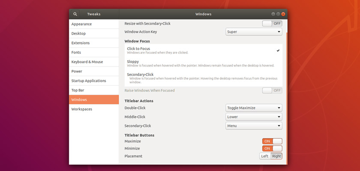The image size is (360, 171).
Task: Turn off the Maximize titlebar button
Action: click(x=272, y=141)
